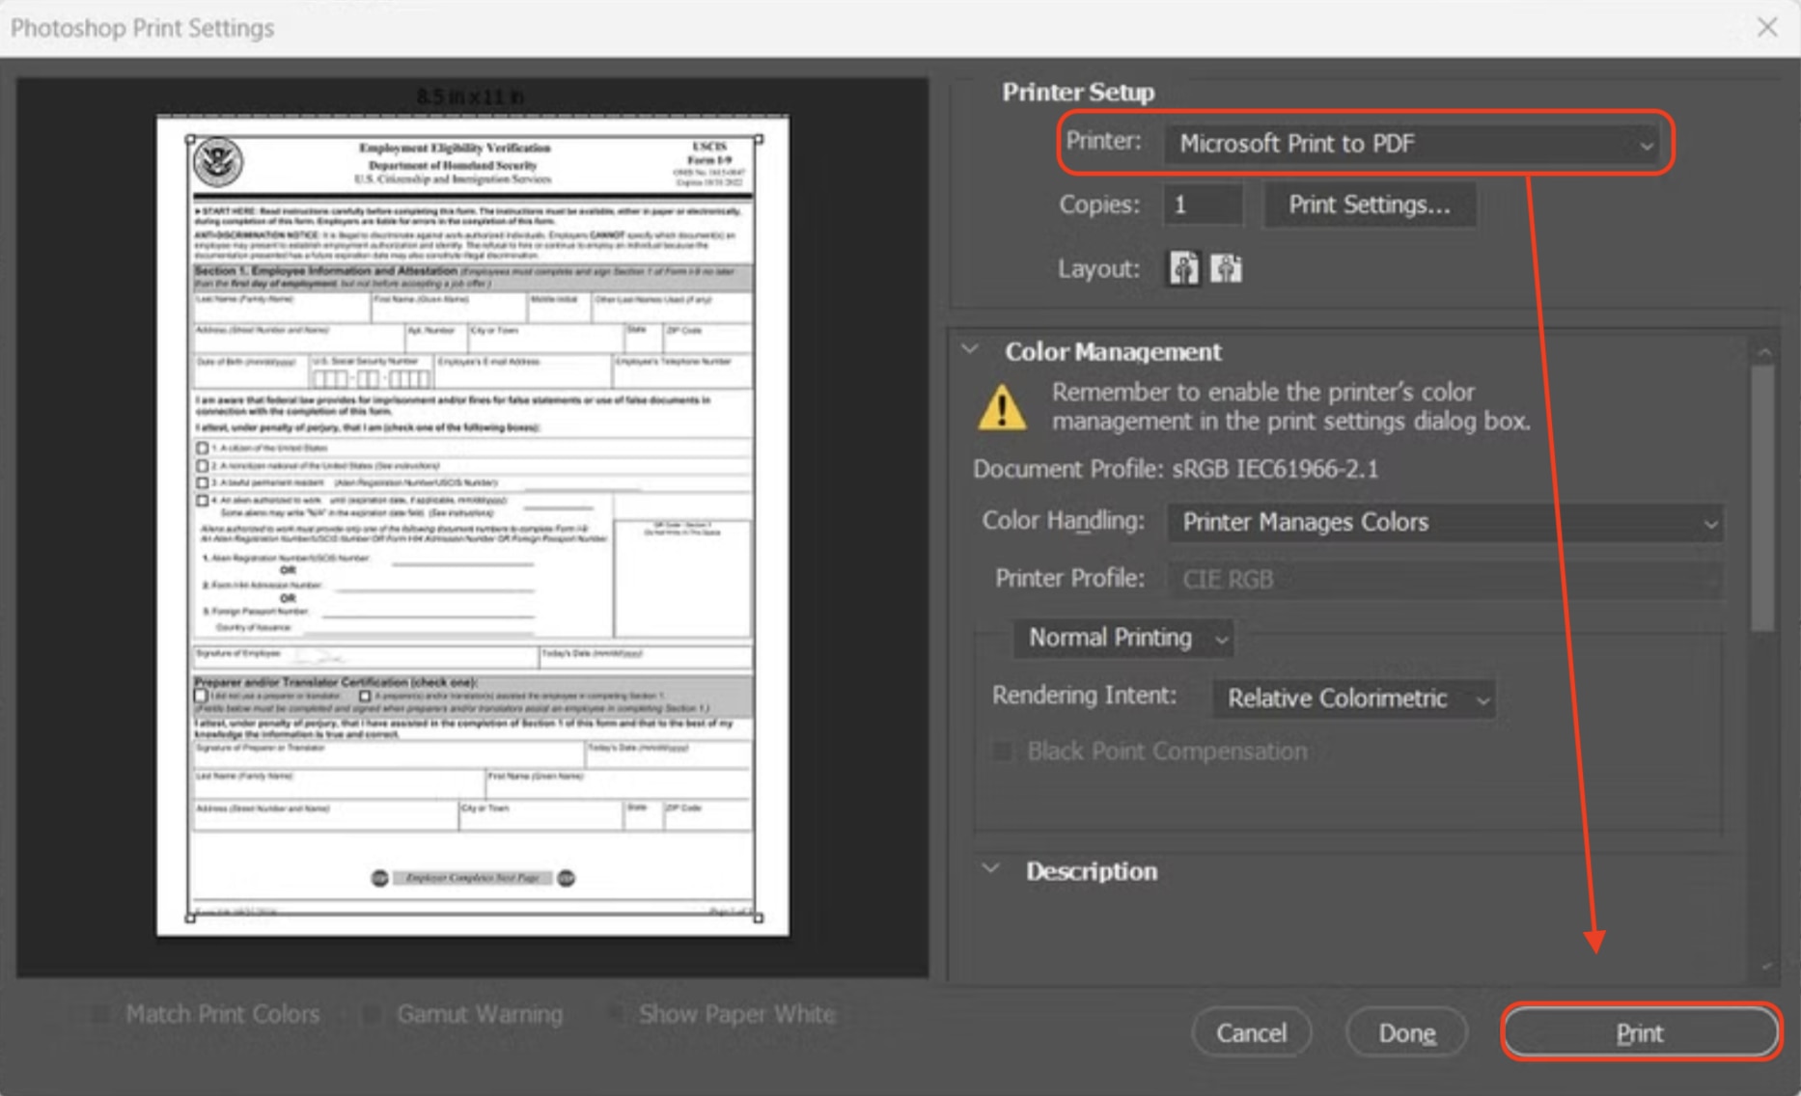Enable Match Print Colors

[100, 1014]
